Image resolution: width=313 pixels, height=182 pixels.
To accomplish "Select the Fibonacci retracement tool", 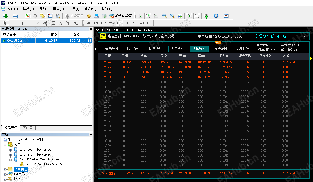I will point(53,23).
